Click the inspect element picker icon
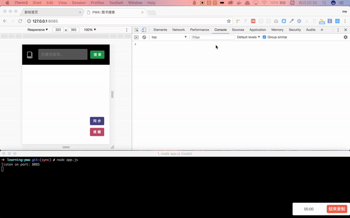 136,30
